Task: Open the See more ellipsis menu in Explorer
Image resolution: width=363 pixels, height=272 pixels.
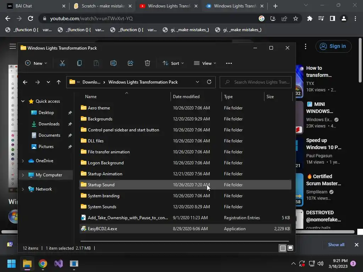Action: [229, 63]
